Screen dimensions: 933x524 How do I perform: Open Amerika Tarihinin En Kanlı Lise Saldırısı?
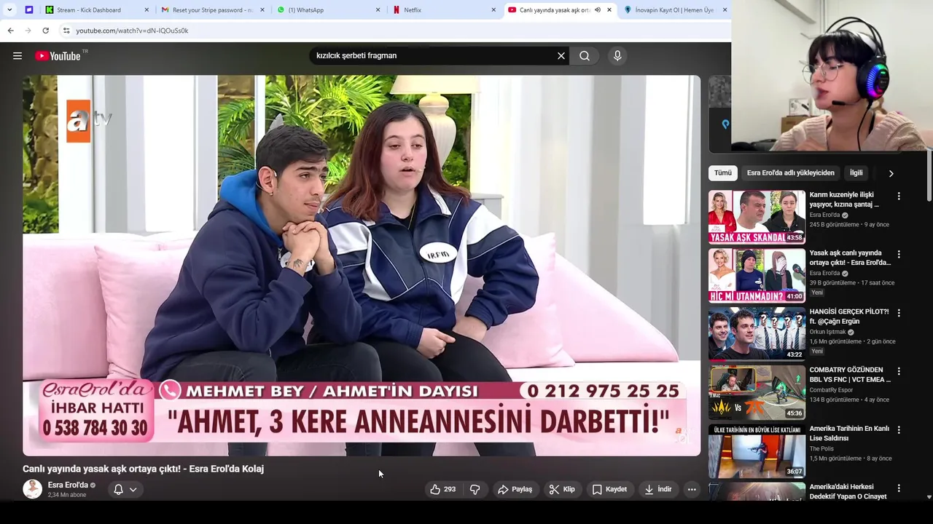pos(849,434)
